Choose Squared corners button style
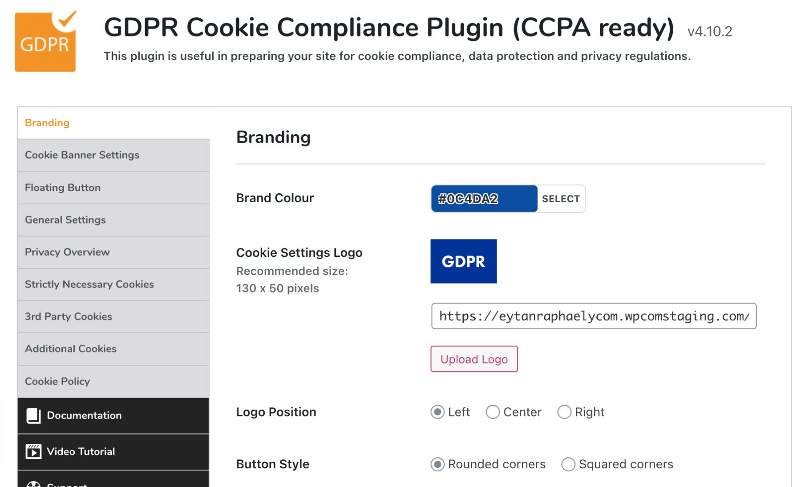Image resolution: width=801 pixels, height=487 pixels. tap(568, 464)
